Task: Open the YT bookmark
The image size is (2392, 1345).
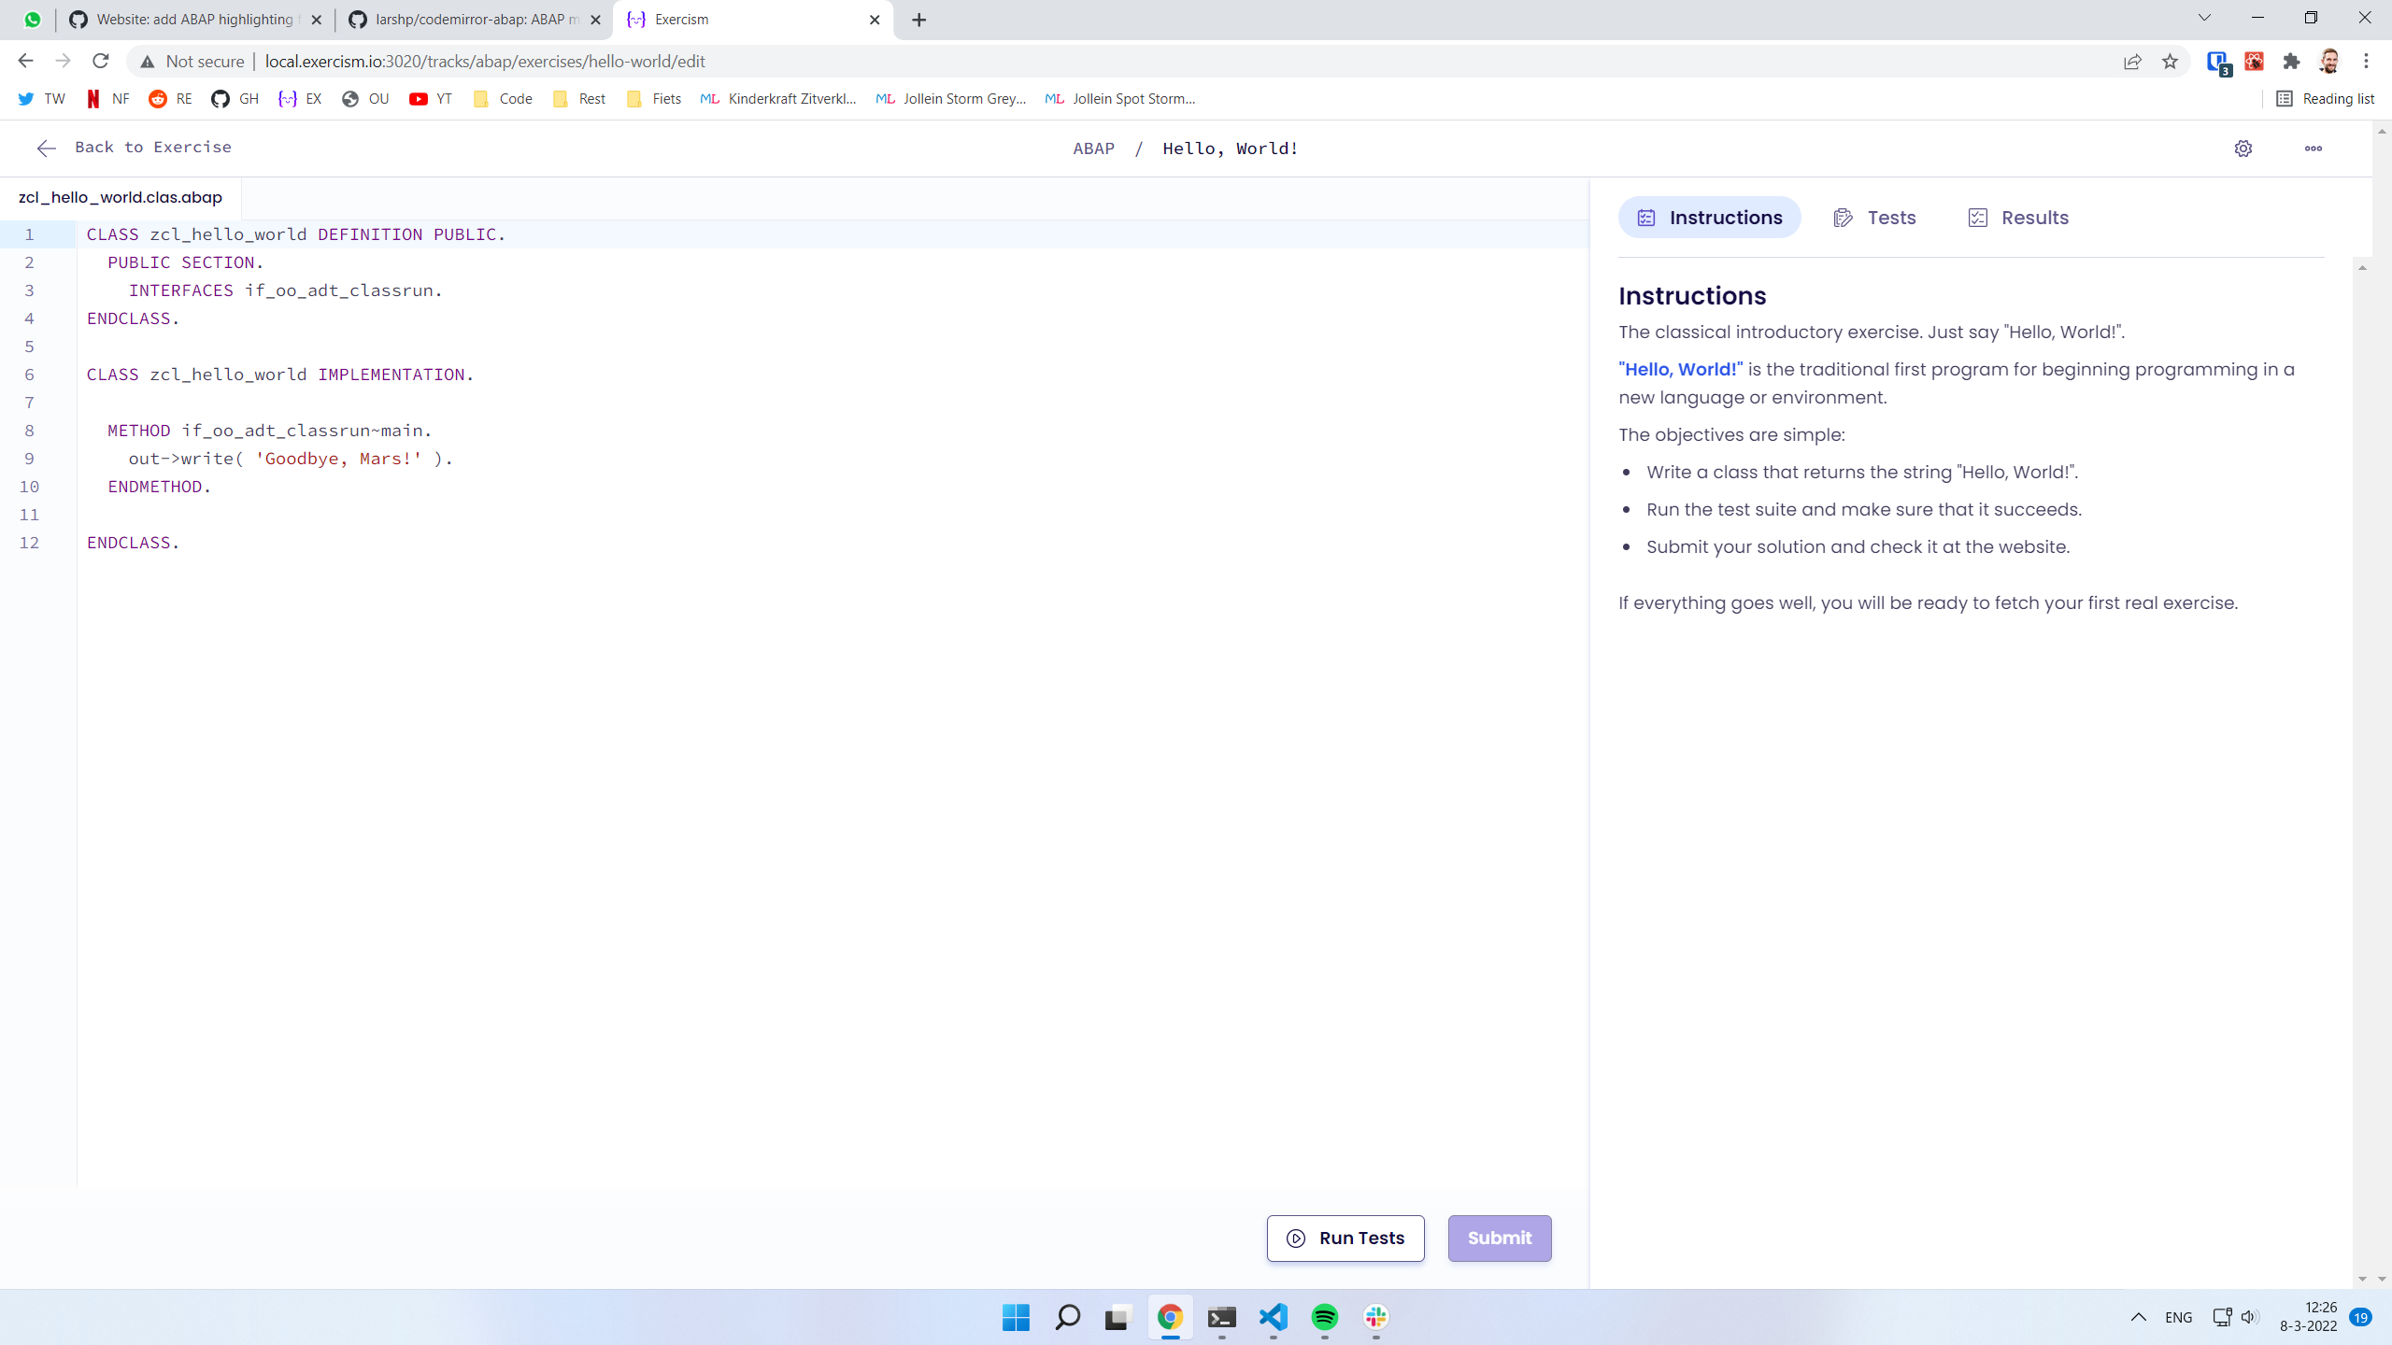Action: click(430, 98)
